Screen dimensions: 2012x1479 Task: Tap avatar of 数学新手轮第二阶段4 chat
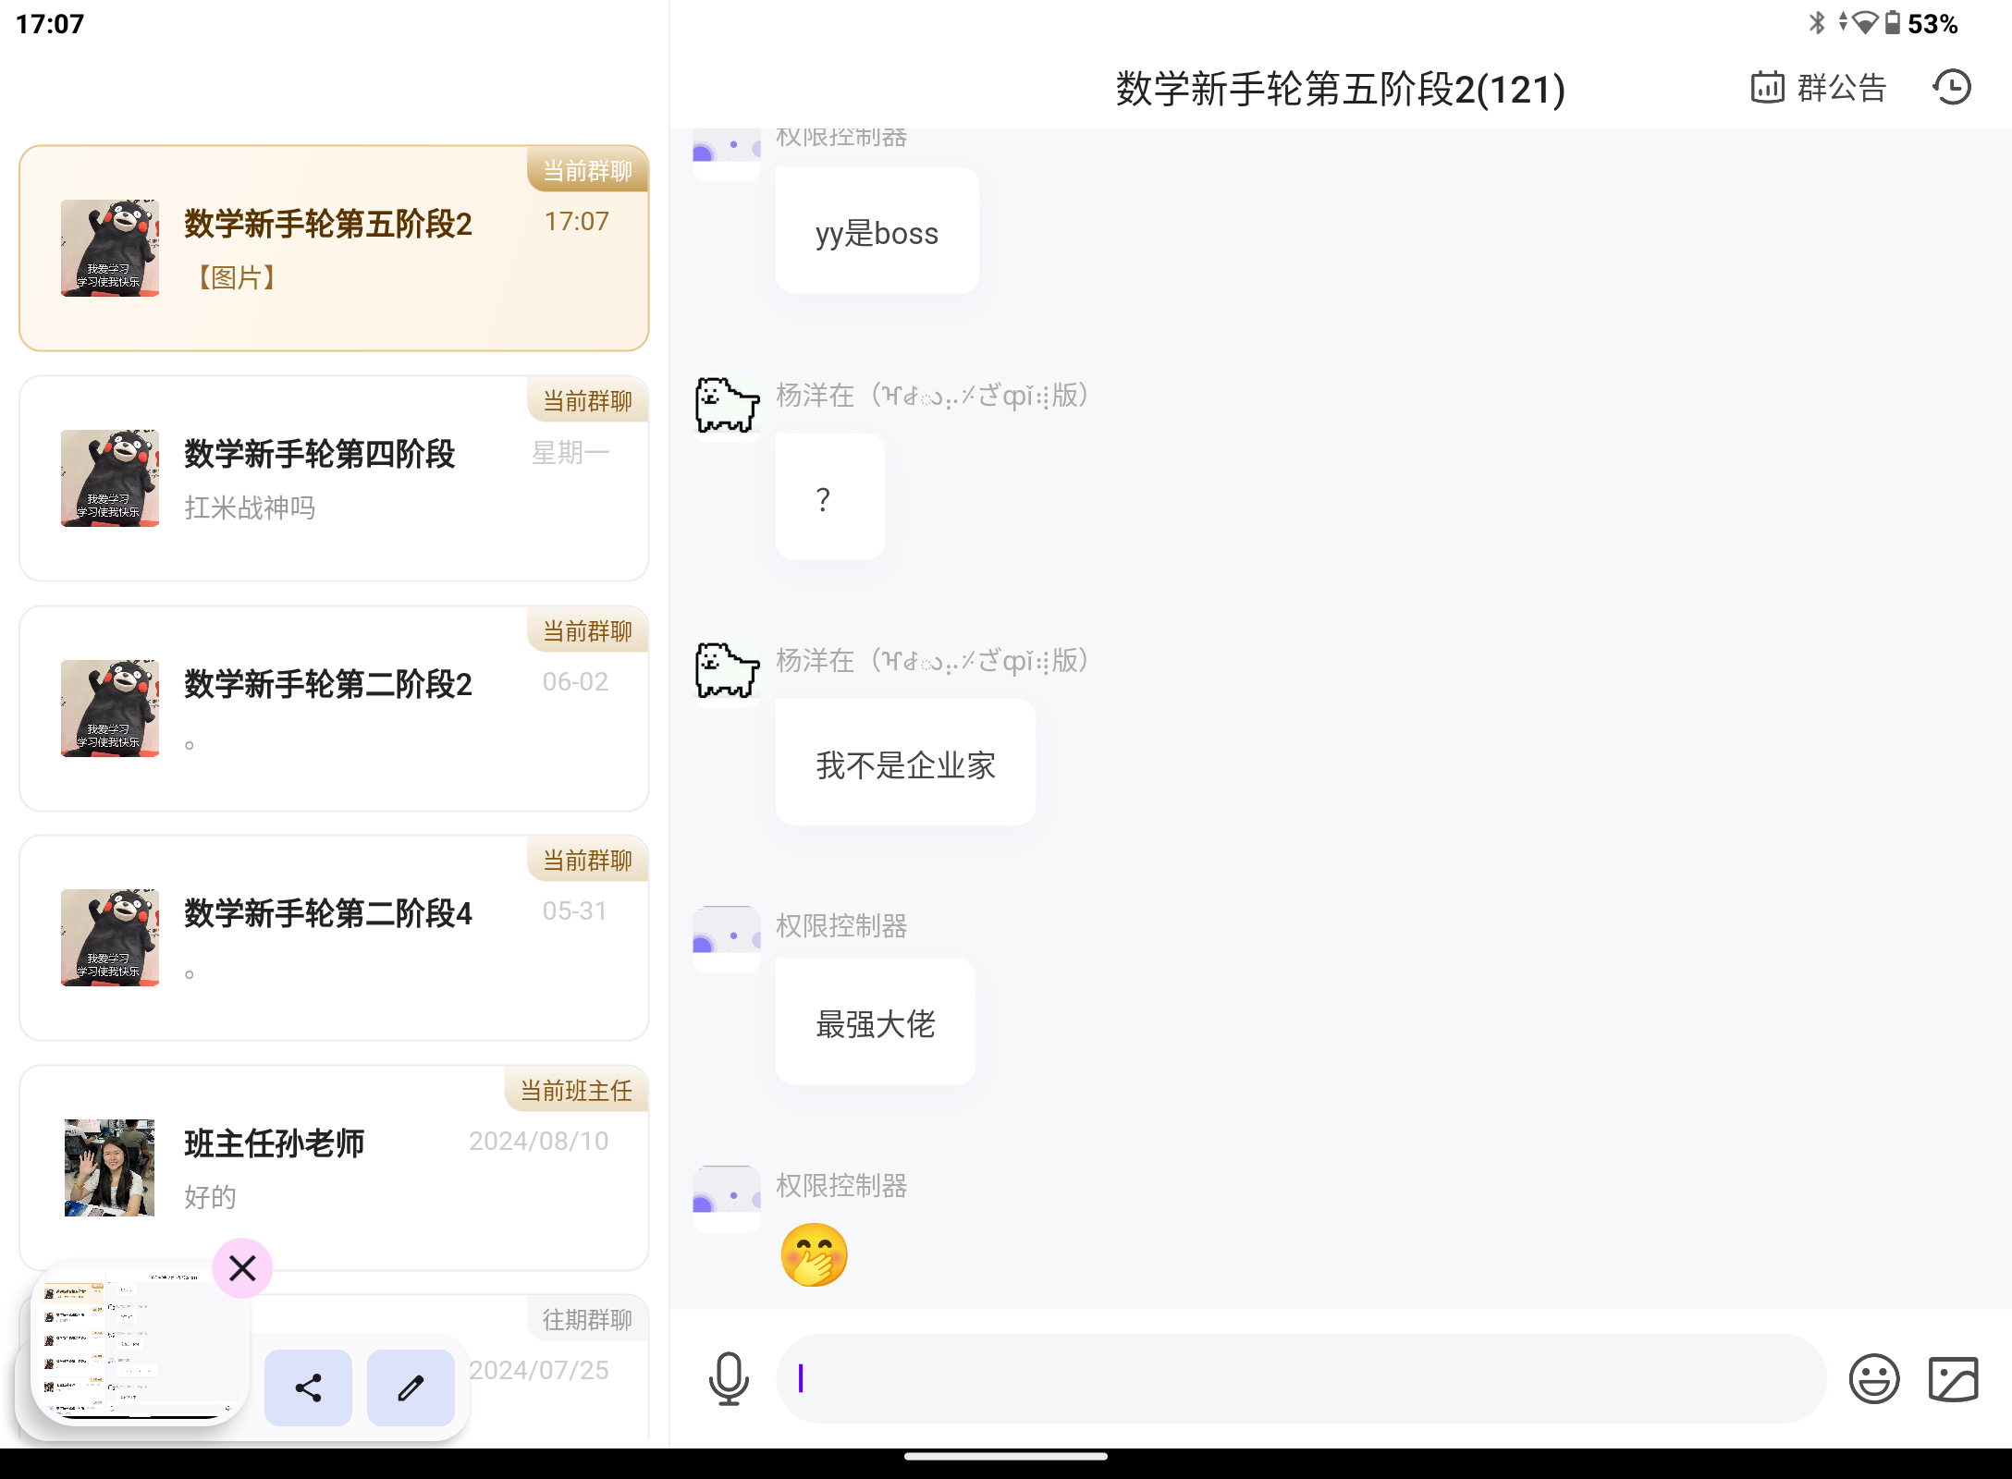[110, 937]
